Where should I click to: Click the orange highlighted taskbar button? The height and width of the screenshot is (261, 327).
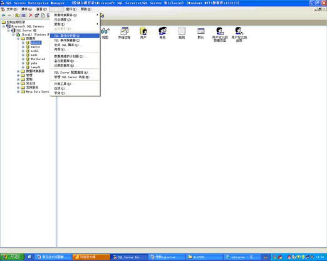(91, 257)
